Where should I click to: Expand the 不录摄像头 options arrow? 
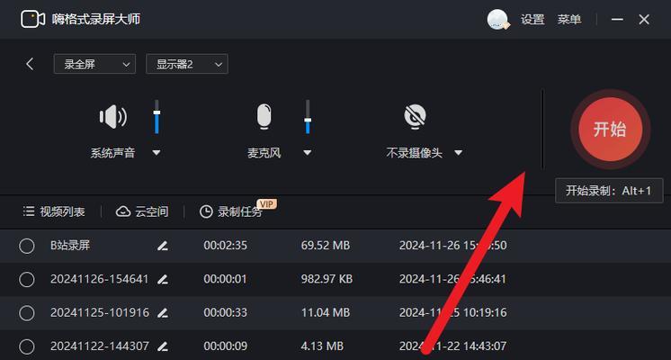459,153
